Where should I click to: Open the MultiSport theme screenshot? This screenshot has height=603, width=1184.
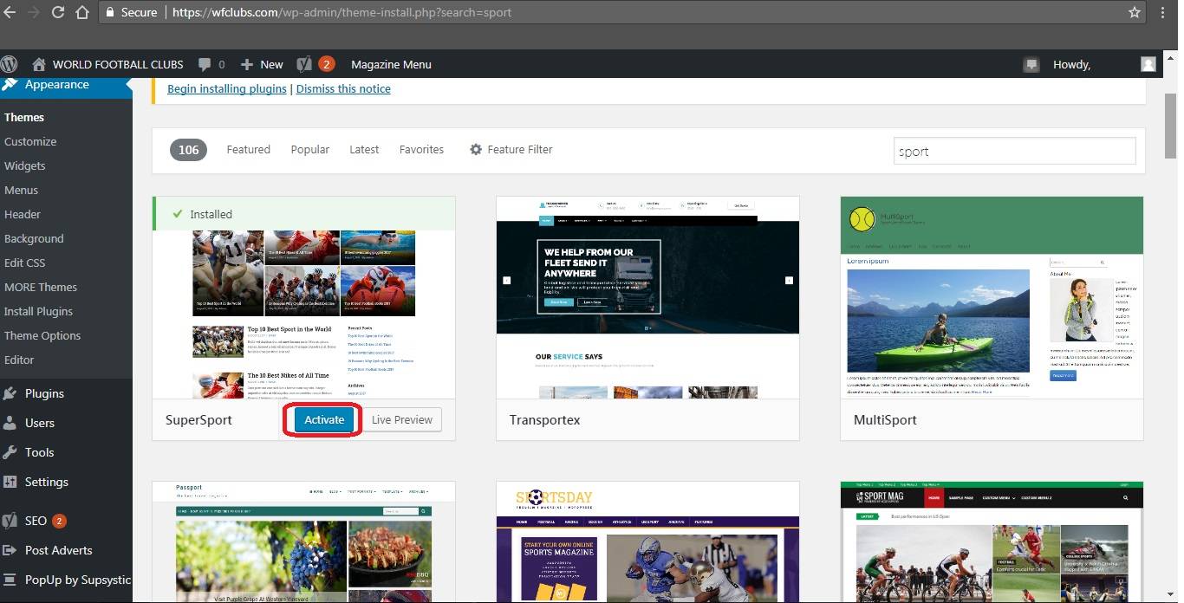[x=992, y=297]
